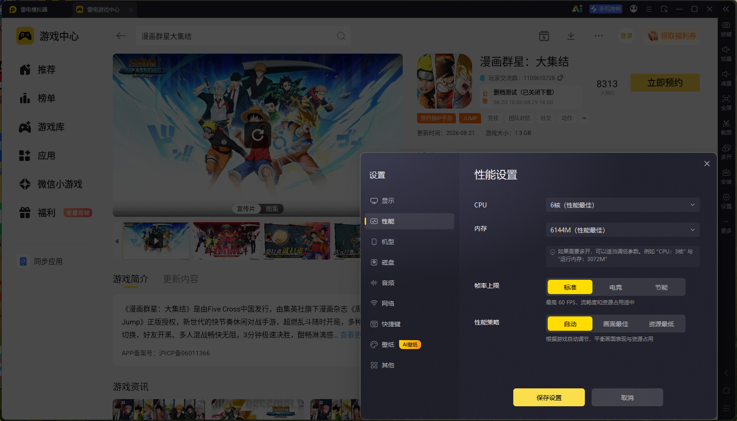Switch to 网络 settings tab
Viewport: 737px width, 421px height.
point(409,303)
